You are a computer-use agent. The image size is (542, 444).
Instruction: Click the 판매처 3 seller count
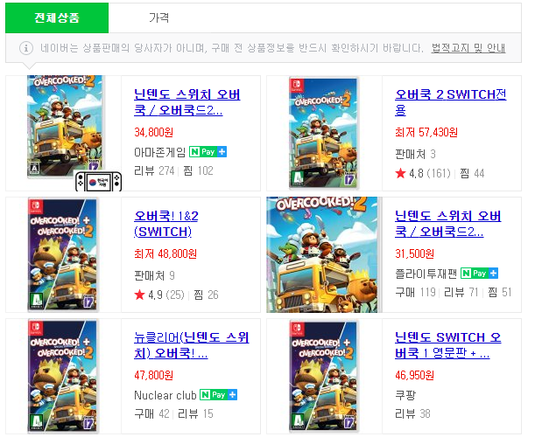click(x=416, y=154)
